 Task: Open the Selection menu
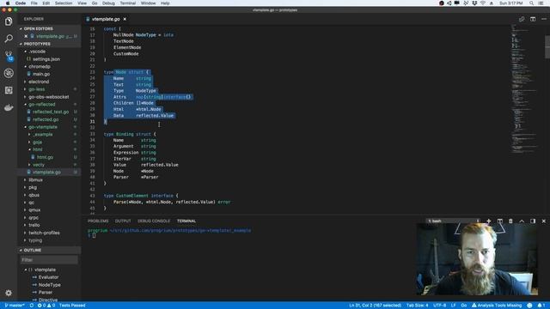(64, 3)
